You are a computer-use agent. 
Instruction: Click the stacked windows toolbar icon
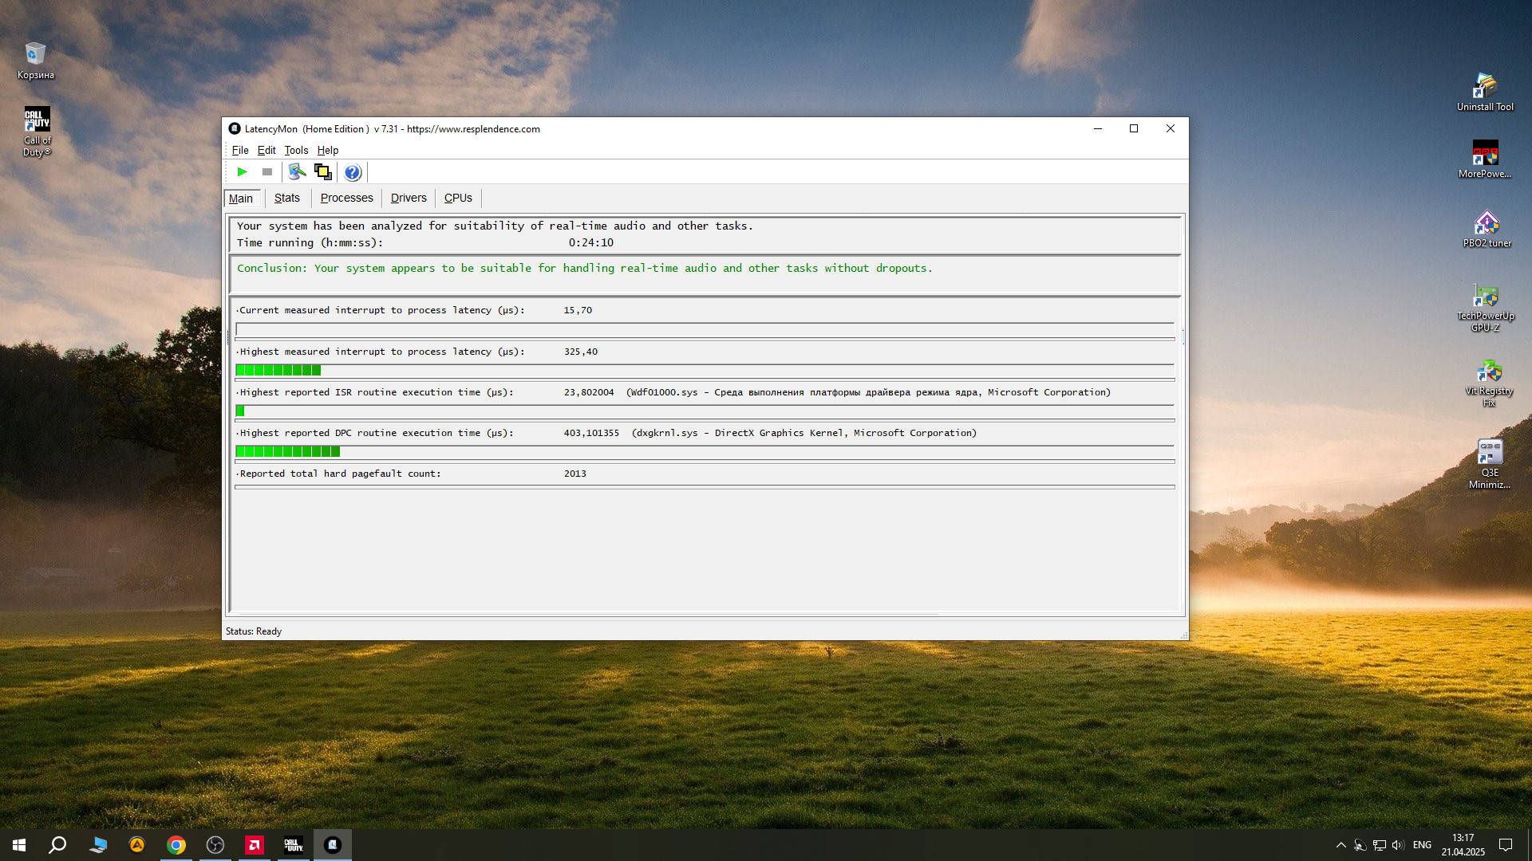(322, 172)
